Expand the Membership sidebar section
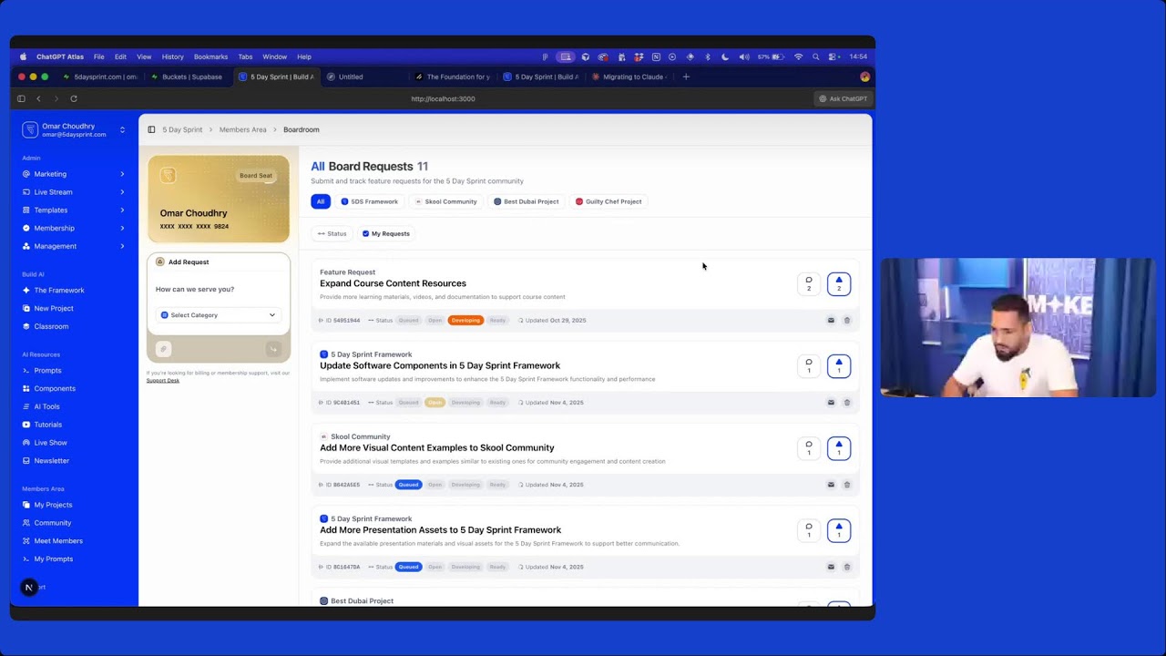The image size is (1166, 656). tap(74, 229)
